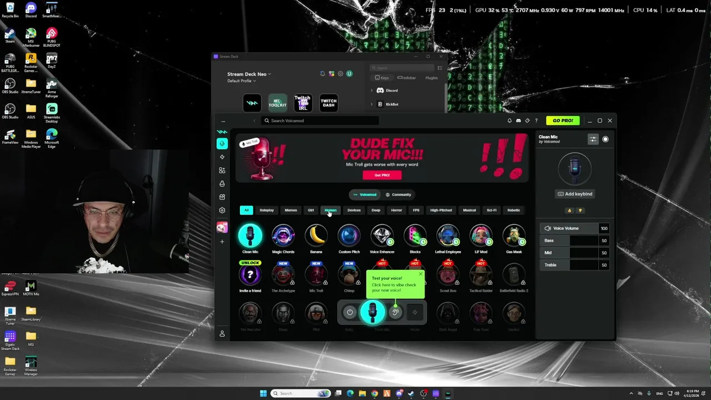The height and width of the screenshot is (400, 711).
Task: Filter voices by Robotic category
Action: coord(513,210)
